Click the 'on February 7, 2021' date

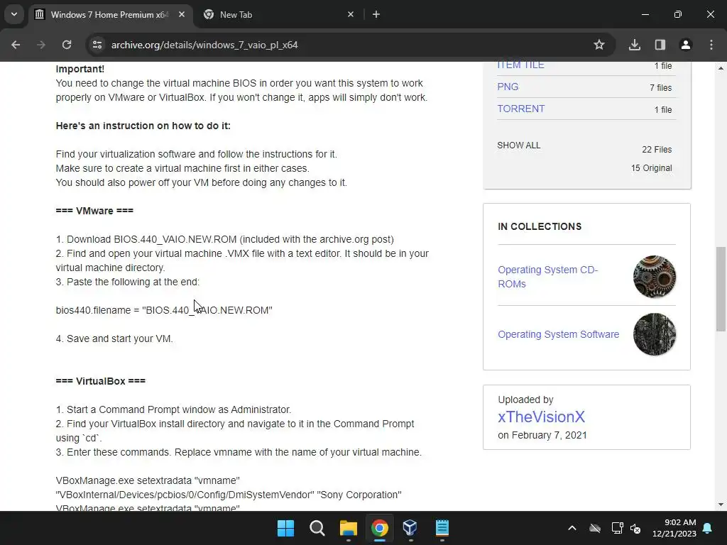542,435
